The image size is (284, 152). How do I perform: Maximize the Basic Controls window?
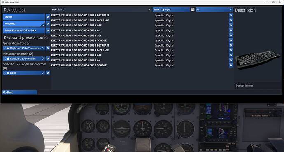(x=273, y=2)
